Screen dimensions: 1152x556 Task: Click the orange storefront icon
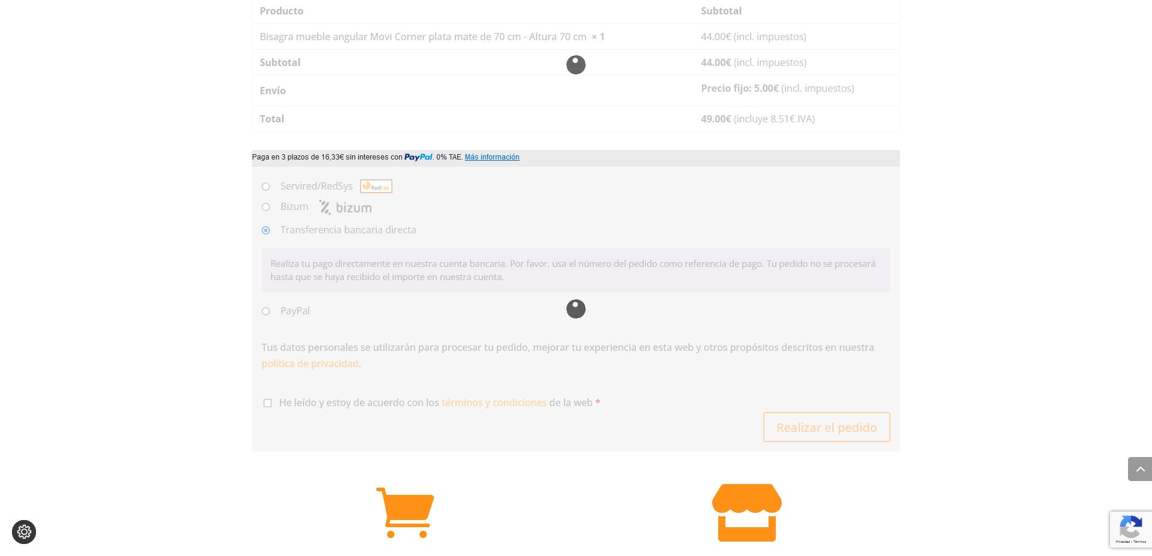click(x=747, y=513)
